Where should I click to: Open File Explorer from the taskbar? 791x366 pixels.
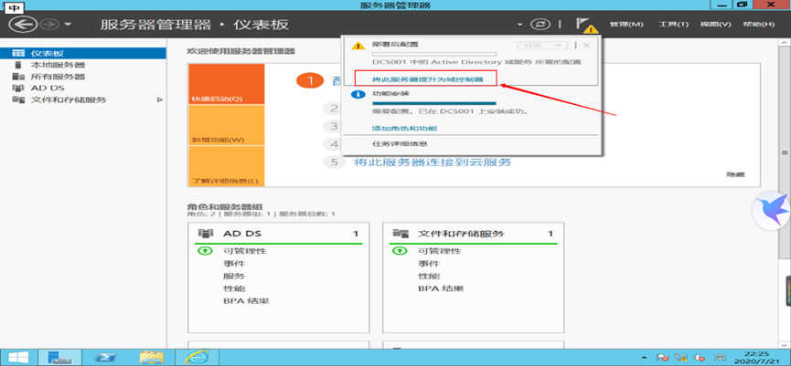pyautogui.click(x=151, y=358)
